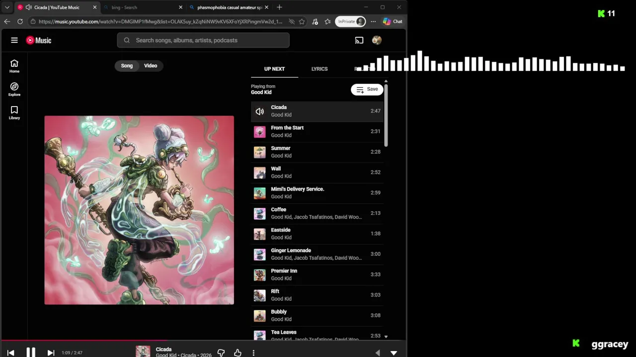Close the bing - Search tab

coord(180,7)
